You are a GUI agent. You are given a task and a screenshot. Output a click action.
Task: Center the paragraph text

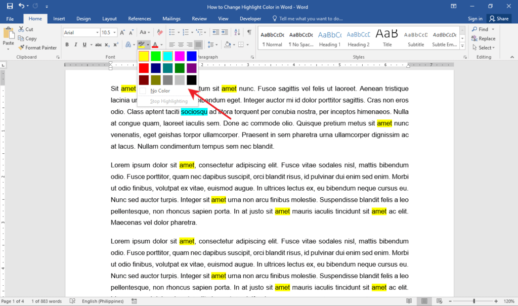181,45
